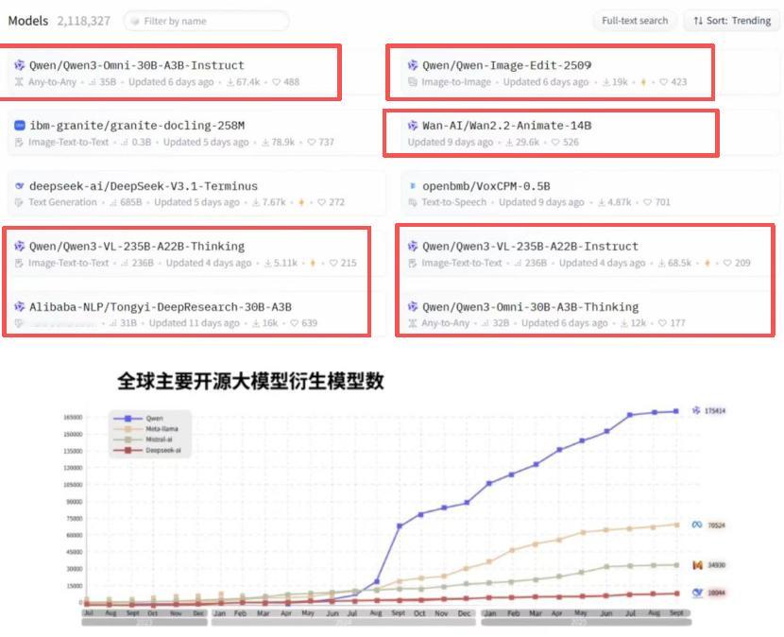Viewport: 784px width, 637px height.
Task: Click the DeepSeek whale avatar beside DeepSeek-V3.1-Terminus
Action: click(20, 186)
